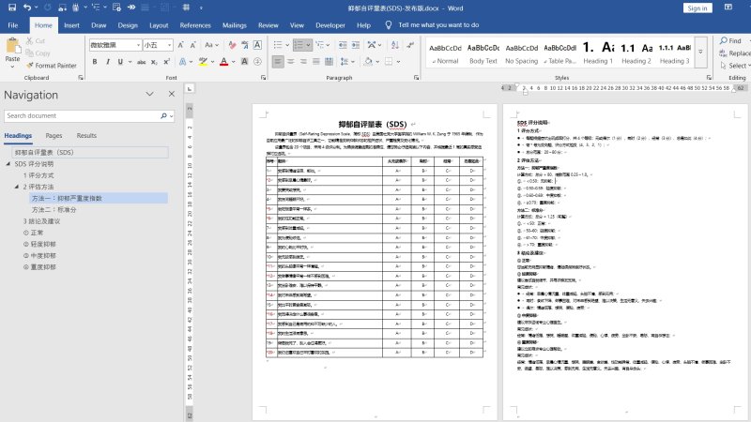This screenshot has width=751, height=422.
Task: Toggle underline formatting
Action: click(x=120, y=62)
